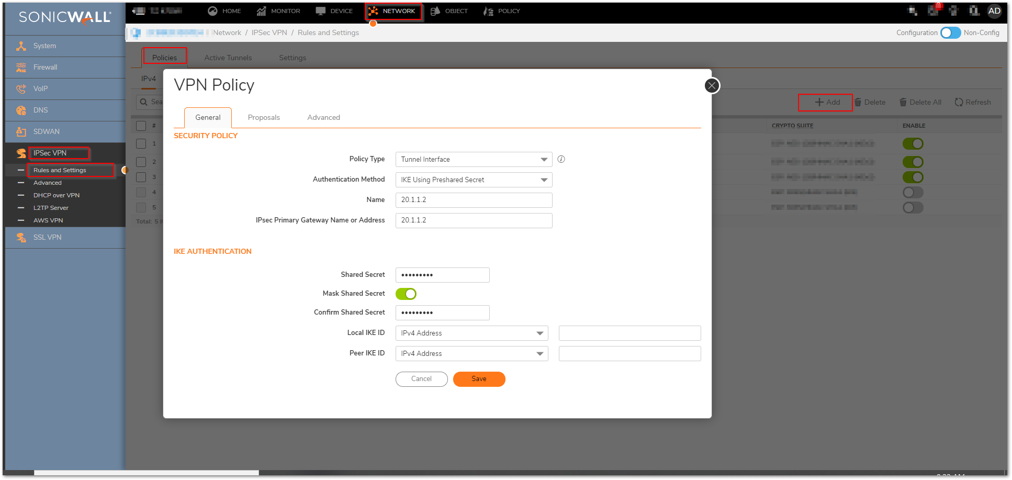Click the IPsec Primary Gateway address field
This screenshot has height=480, width=1012.
point(474,220)
